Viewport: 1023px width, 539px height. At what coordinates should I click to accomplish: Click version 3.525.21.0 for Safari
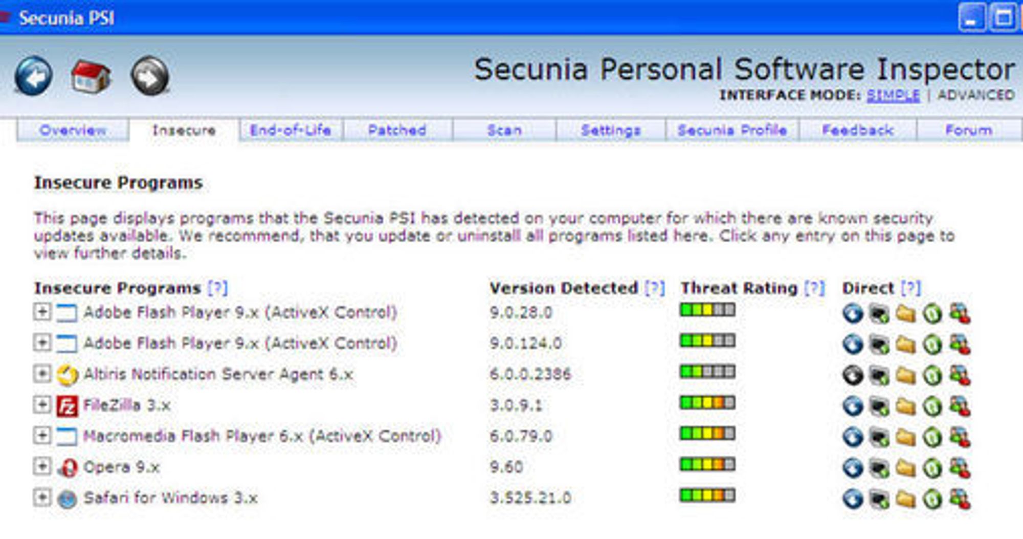tap(530, 498)
